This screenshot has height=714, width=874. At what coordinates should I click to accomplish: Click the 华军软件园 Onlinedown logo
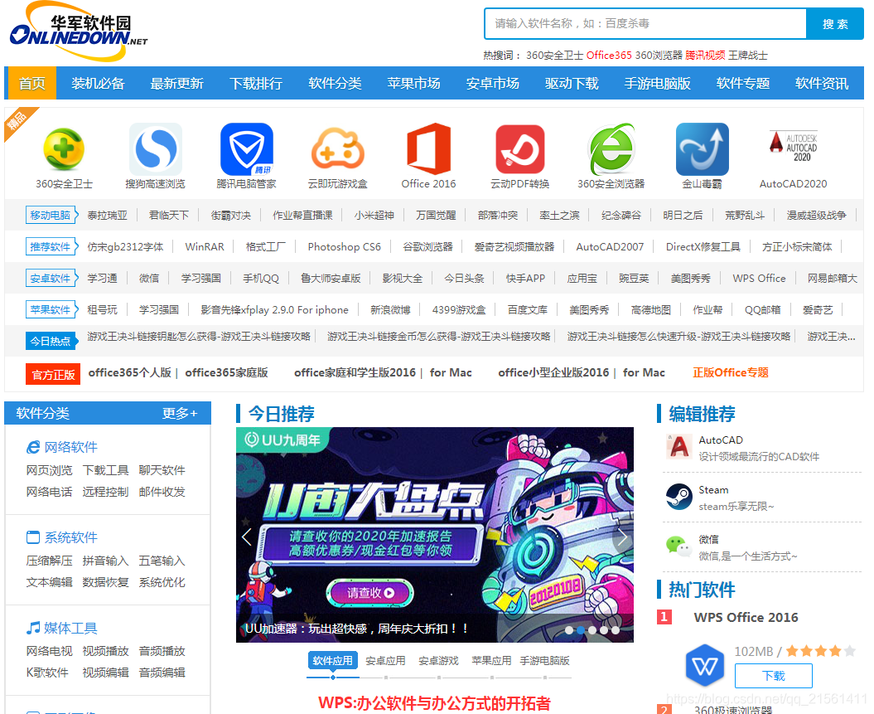point(78,32)
